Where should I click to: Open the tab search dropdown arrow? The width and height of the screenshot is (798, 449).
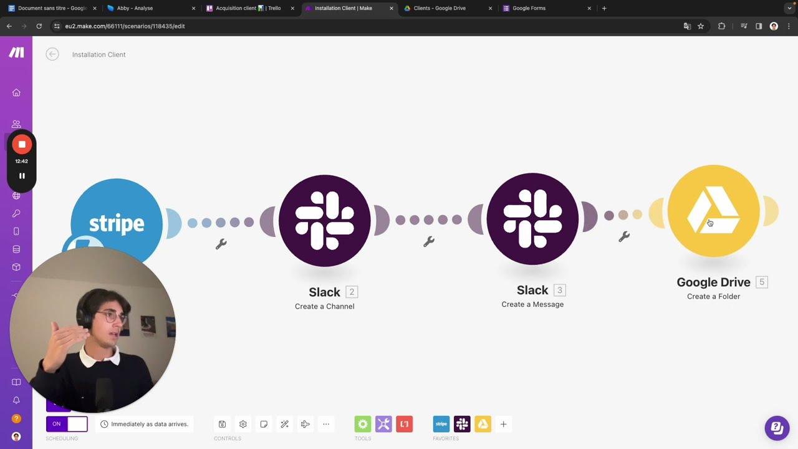click(789, 8)
